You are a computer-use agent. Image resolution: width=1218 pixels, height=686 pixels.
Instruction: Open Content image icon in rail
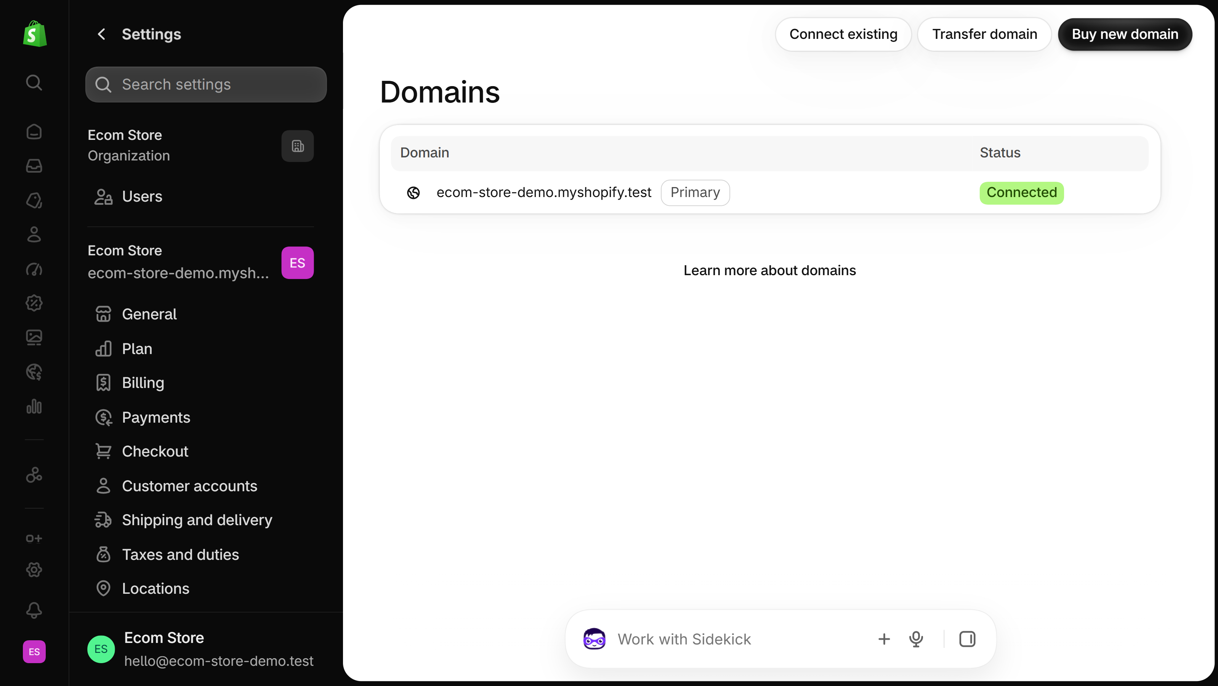(x=34, y=338)
